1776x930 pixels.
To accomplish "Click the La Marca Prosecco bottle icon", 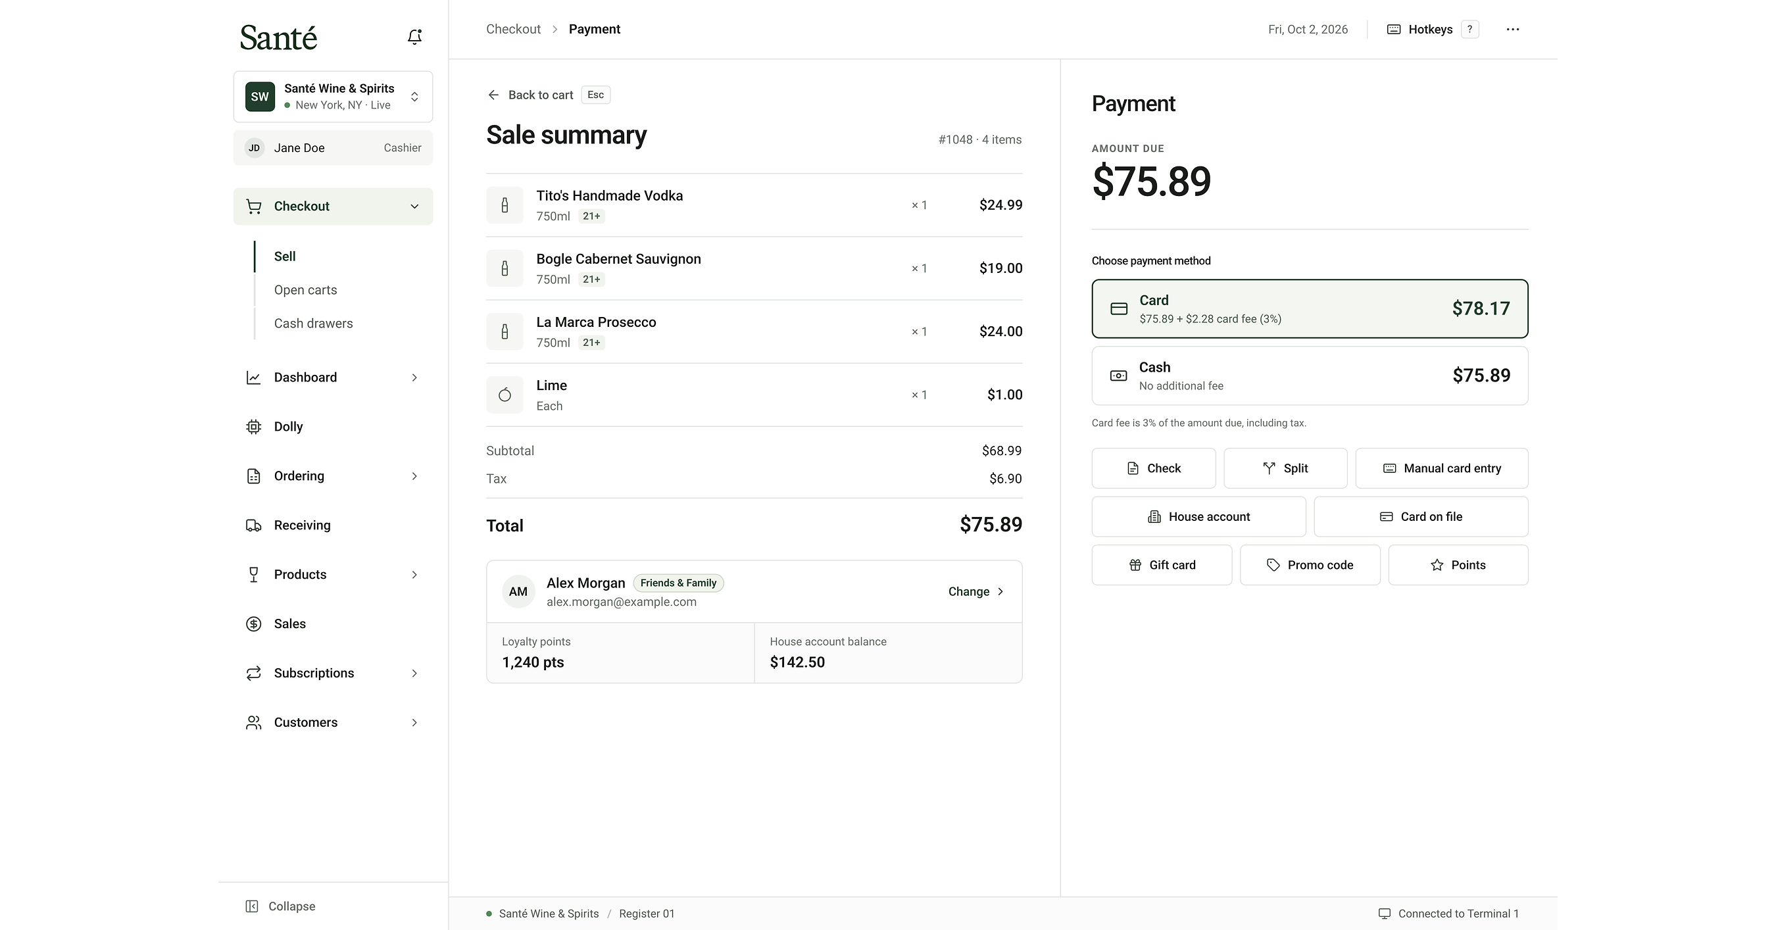I will (x=505, y=331).
